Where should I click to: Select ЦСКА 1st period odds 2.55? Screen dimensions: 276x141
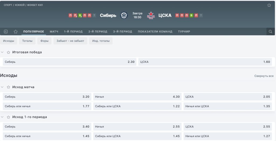(228, 126)
